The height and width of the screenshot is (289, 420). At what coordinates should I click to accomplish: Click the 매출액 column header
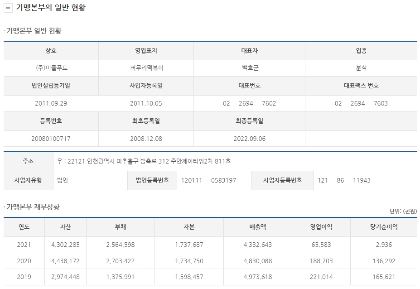pos(257,227)
